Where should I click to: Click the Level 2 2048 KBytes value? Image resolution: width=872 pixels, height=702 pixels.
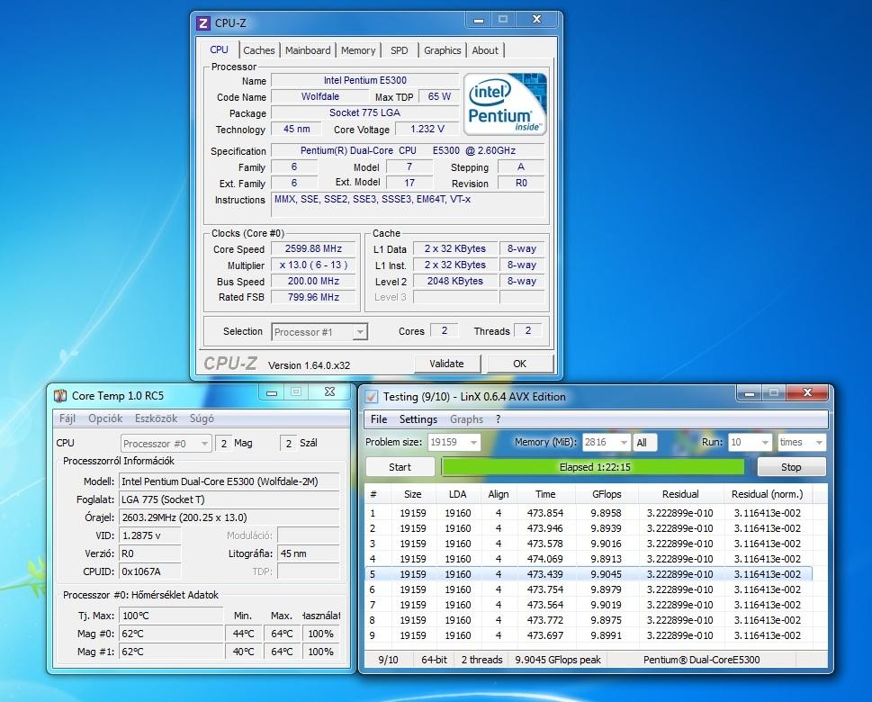pos(455,281)
